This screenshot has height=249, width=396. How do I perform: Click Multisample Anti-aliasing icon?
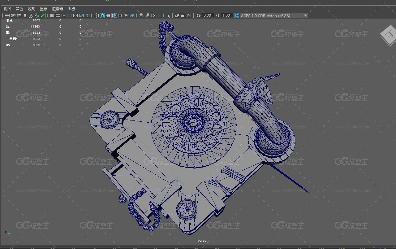tap(153, 15)
